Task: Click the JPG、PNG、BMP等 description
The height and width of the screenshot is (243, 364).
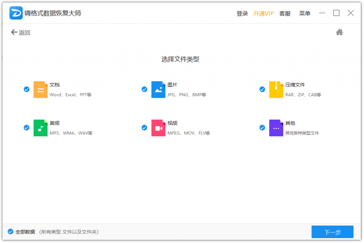Action: 187,95
